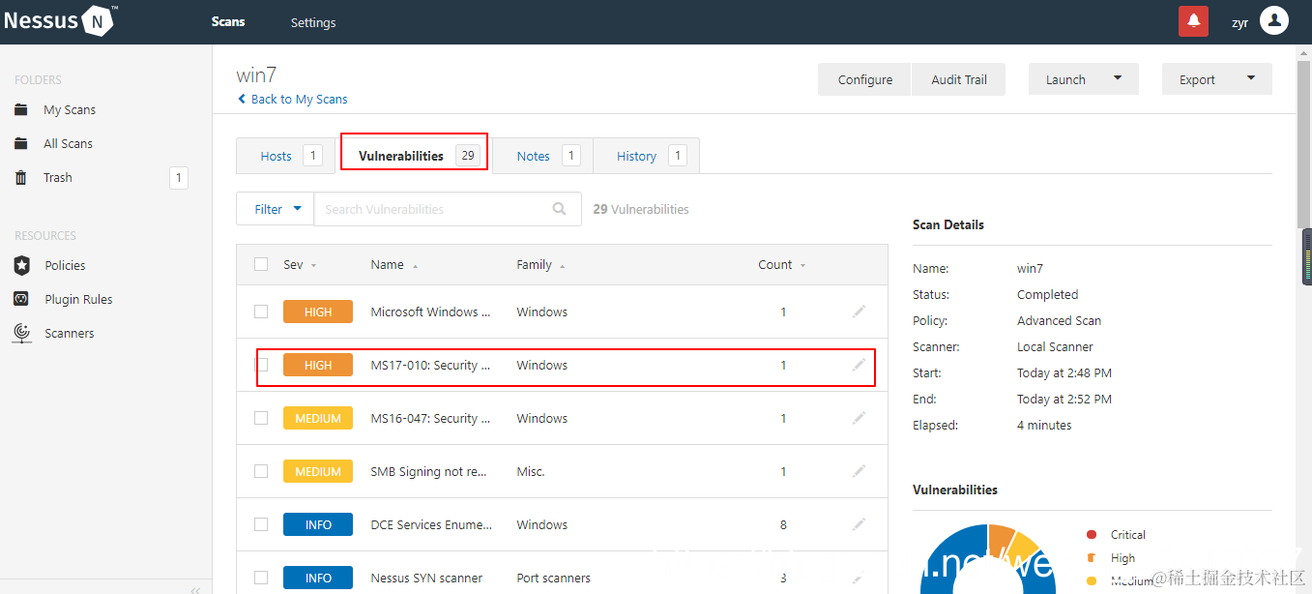Open the Export dropdown arrow
Screen dimensions: 1312x594
(x=1251, y=78)
